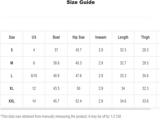
Task: Click the Bust column header
Action: (56, 37)
